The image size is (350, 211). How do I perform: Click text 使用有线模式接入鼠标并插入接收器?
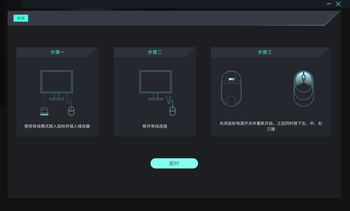pyautogui.click(x=57, y=126)
